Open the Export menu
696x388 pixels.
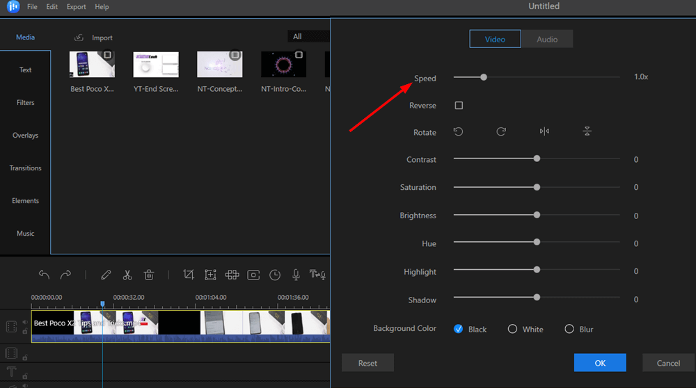[x=77, y=7]
